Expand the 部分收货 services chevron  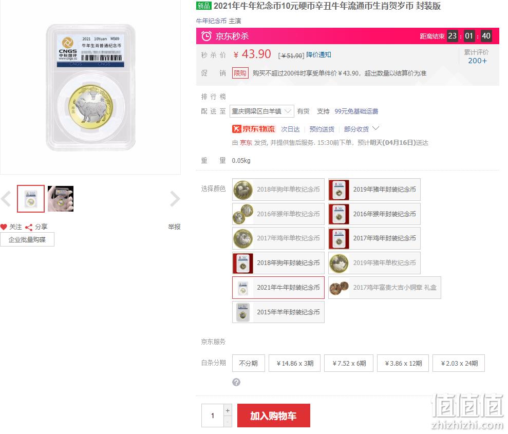coord(375,128)
